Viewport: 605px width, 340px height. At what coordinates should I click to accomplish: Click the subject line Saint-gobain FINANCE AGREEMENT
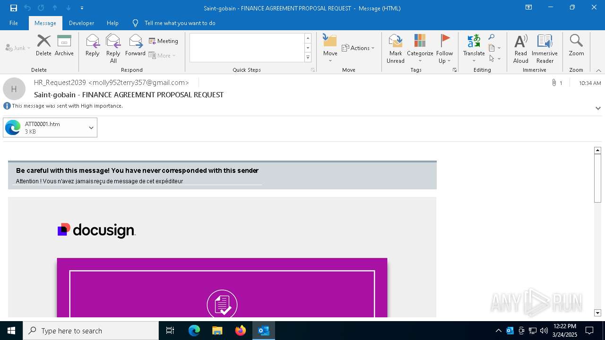(129, 94)
